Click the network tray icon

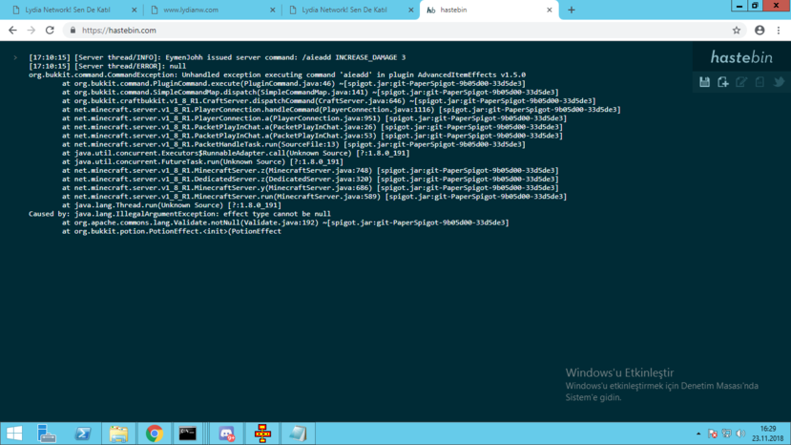pos(726,434)
